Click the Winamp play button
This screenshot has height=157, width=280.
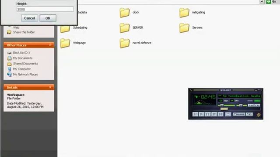tap(202, 114)
